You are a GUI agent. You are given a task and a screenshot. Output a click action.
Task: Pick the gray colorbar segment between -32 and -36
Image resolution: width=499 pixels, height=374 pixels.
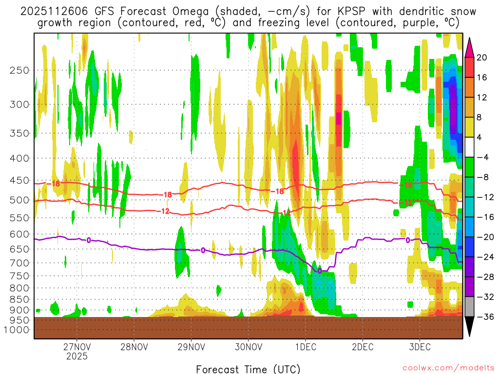[469, 307]
